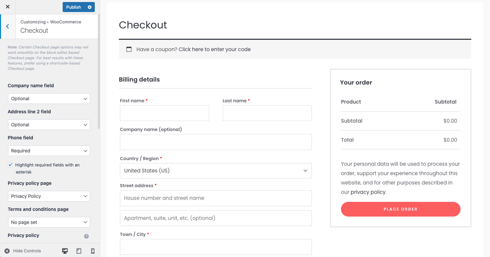This screenshot has height=257, width=490.
Task: Open the Company name field dropdown
Action: coord(49,98)
